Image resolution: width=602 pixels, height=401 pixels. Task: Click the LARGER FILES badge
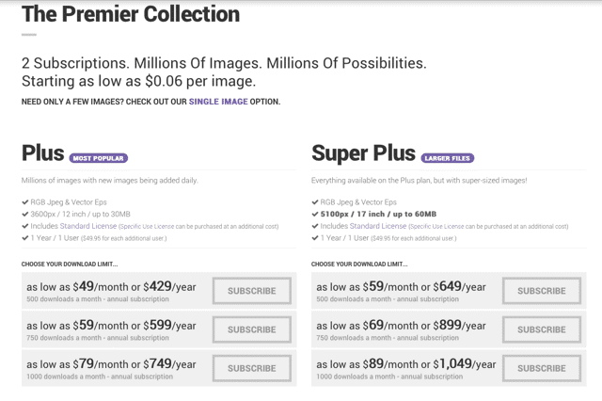pyautogui.click(x=448, y=158)
